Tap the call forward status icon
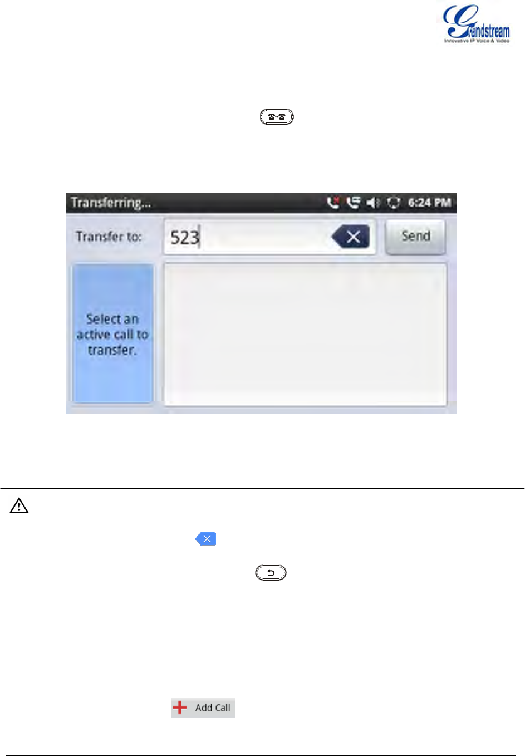 pos(353,203)
